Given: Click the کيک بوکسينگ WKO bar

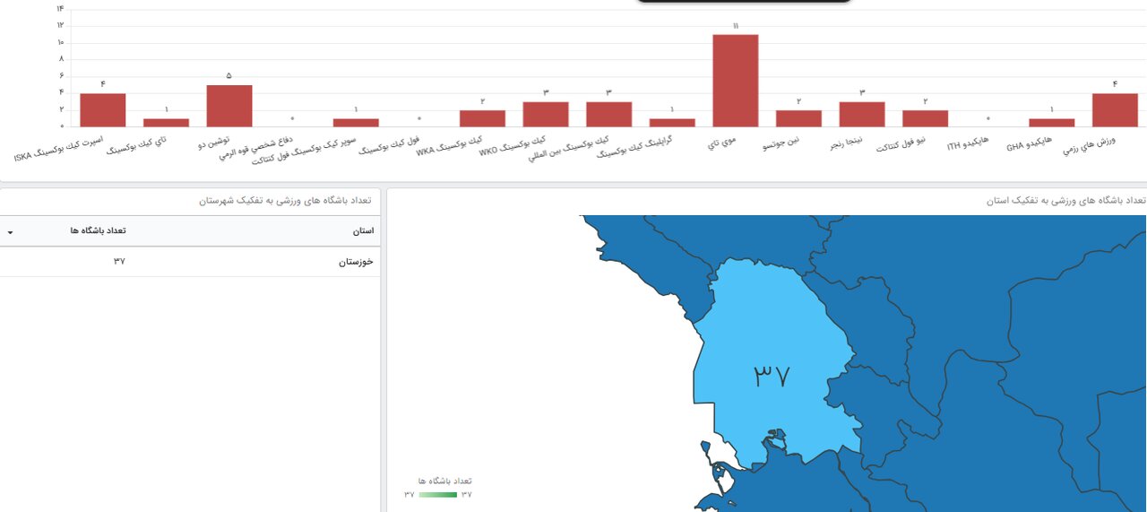Looking at the screenshot, I should [546, 115].
